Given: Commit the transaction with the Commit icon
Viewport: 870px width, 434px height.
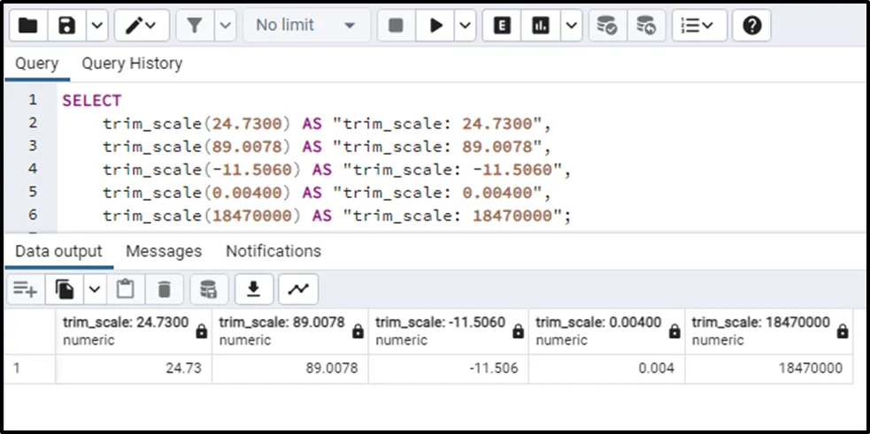Looking at the screenshot, I should pos(607,26).
